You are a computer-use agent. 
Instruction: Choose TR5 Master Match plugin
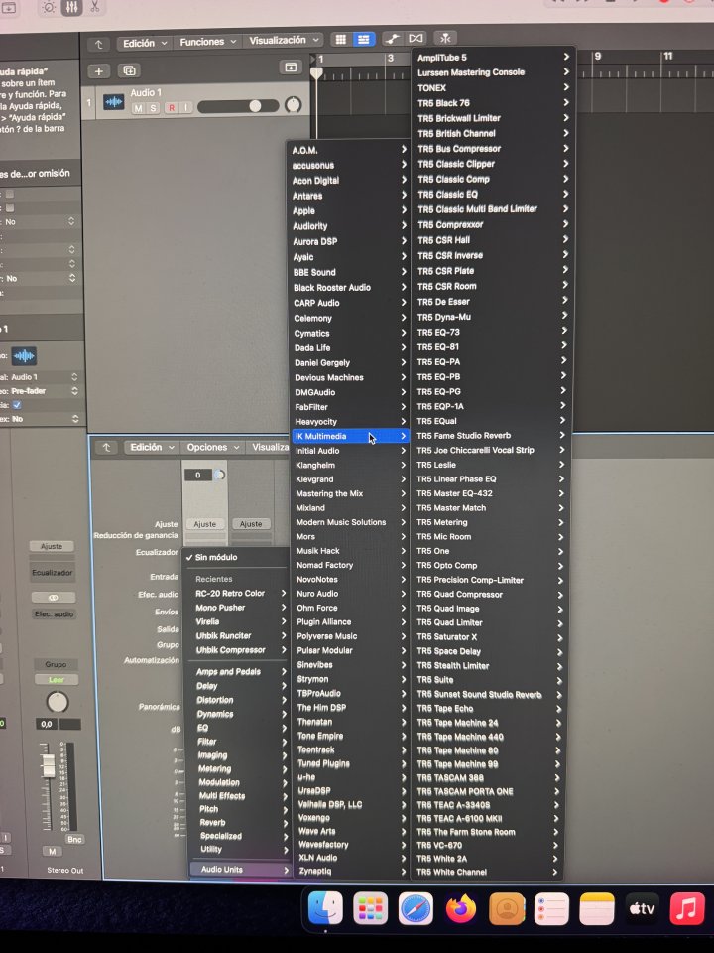[x=488, y=508]
